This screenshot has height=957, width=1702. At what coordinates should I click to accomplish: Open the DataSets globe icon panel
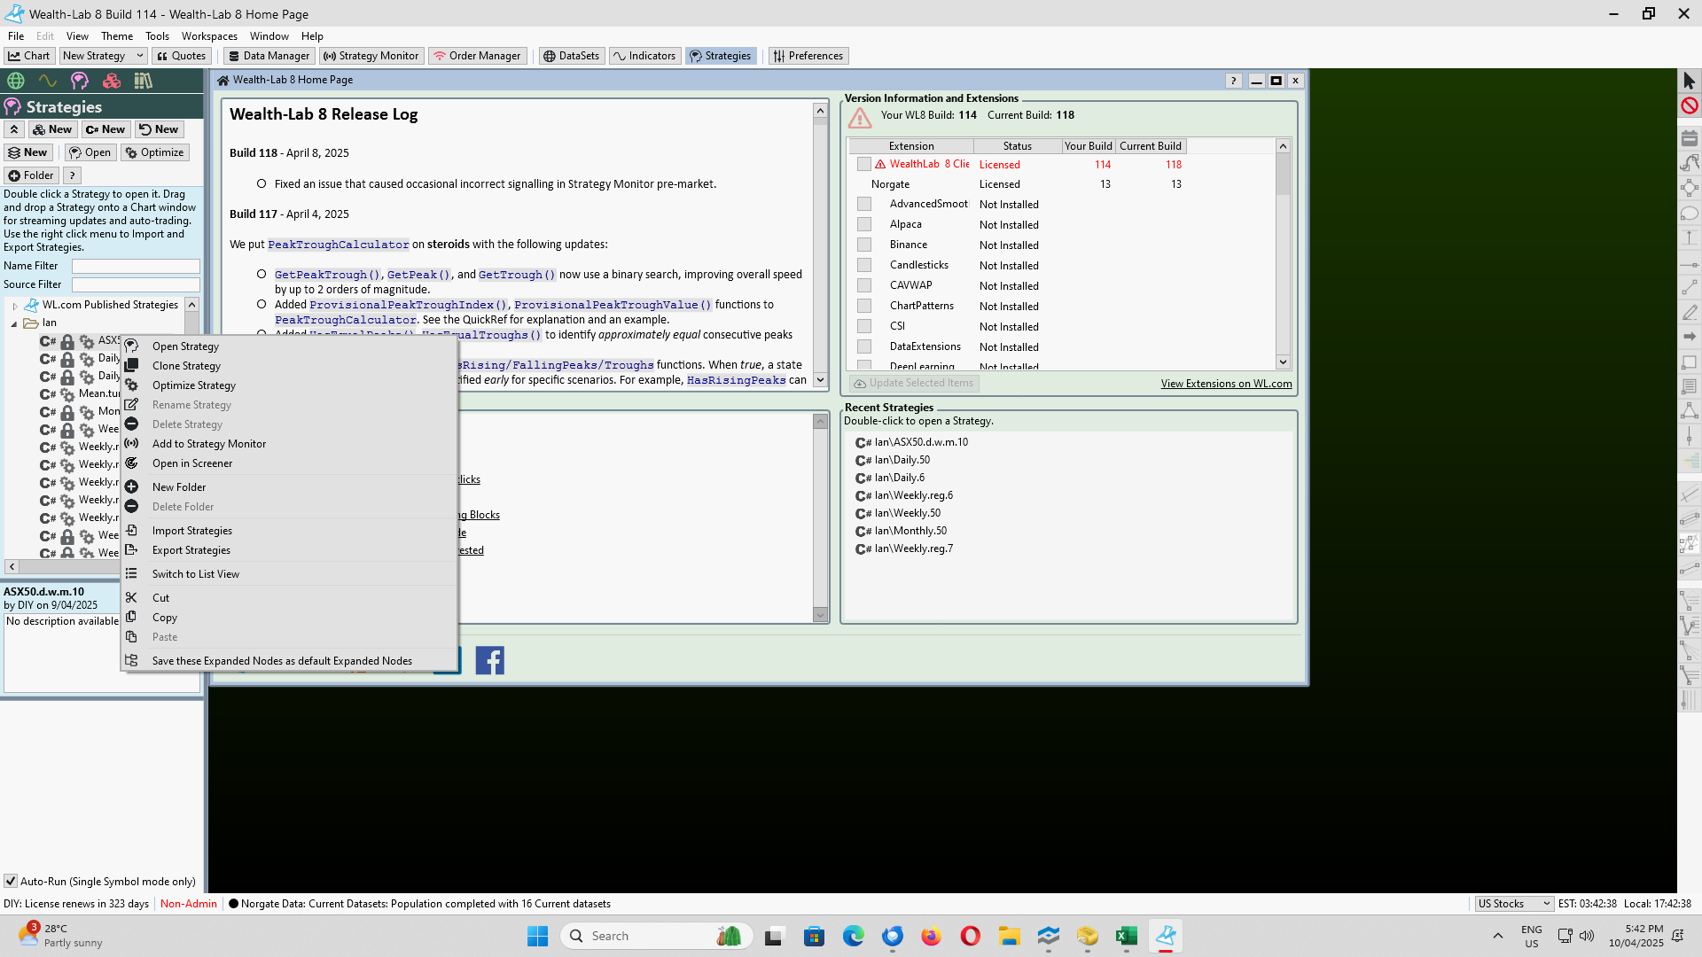(16, 81)
